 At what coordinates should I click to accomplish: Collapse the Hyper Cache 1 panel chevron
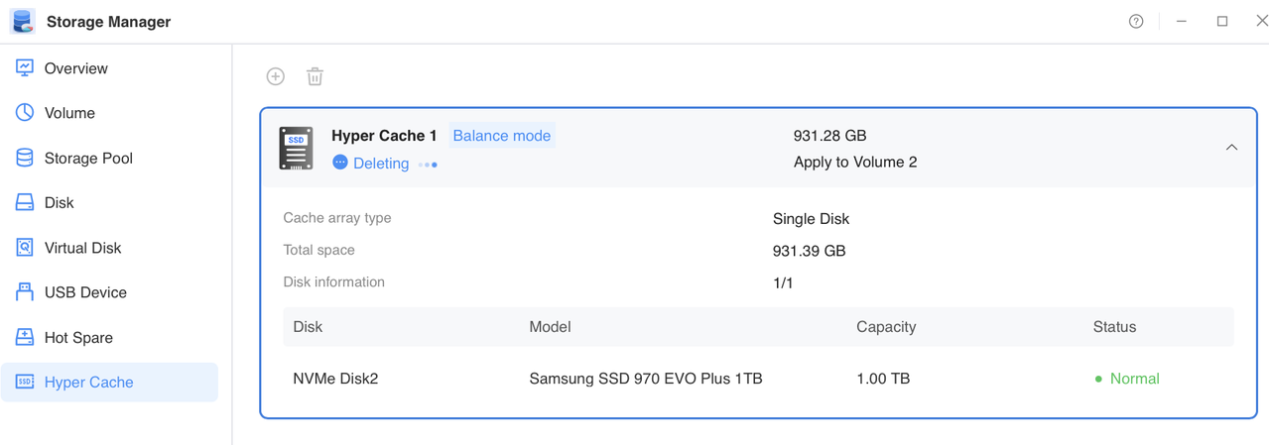1231,148
